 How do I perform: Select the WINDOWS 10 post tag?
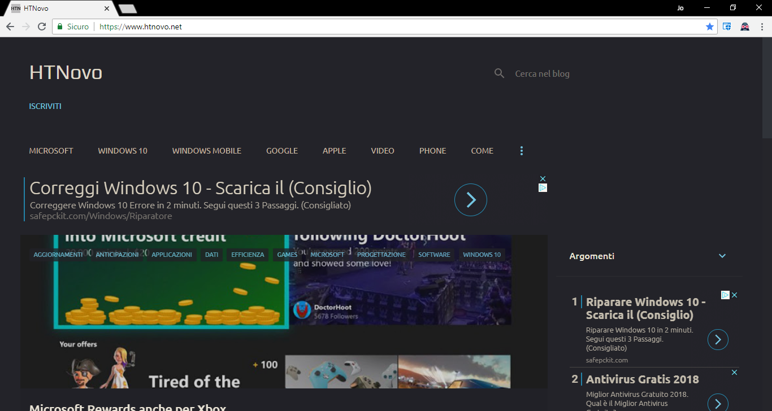pos(482,255)
